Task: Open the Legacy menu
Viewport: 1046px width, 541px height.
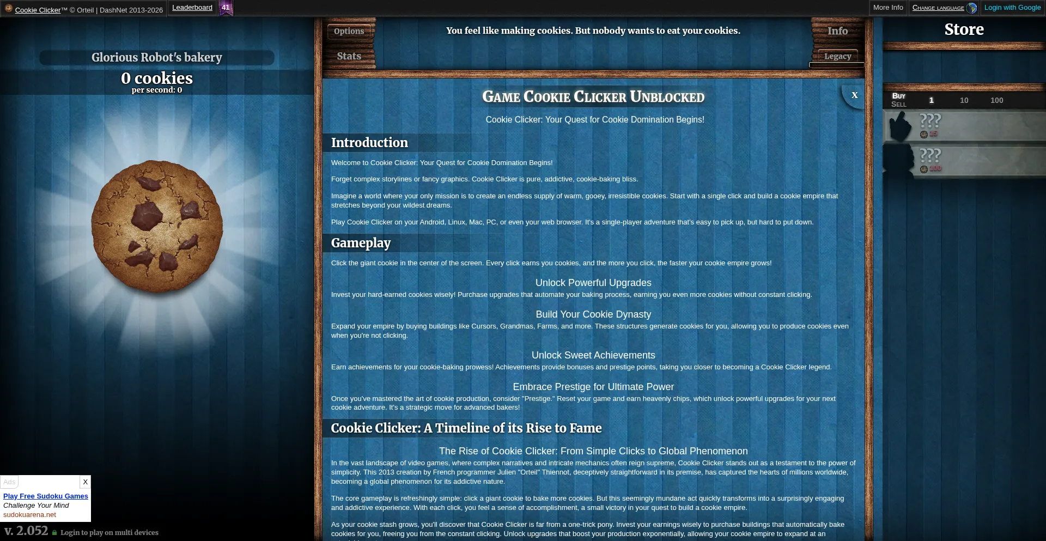Action: 837,56
